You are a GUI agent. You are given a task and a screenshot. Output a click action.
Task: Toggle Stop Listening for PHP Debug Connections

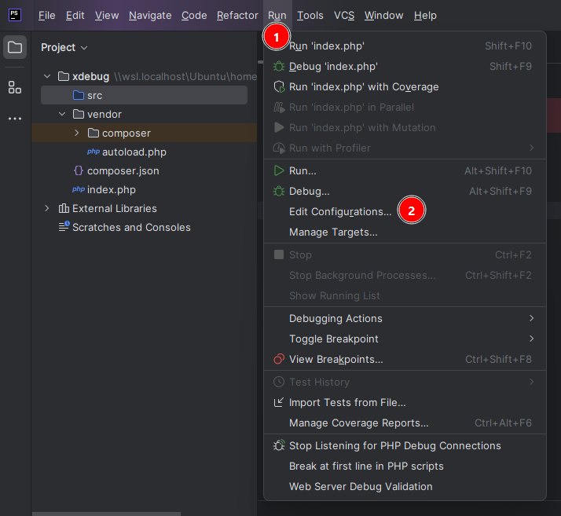click(394, 445)
